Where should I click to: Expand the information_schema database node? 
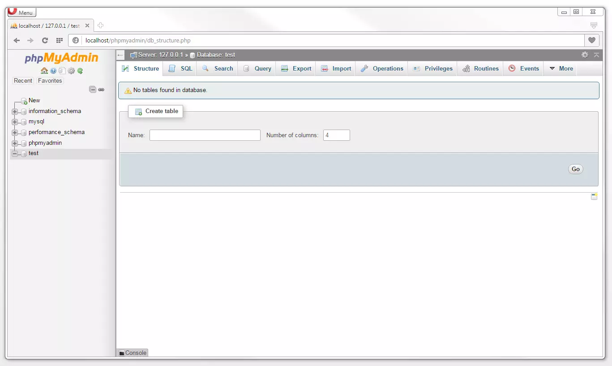coord(15,111)
